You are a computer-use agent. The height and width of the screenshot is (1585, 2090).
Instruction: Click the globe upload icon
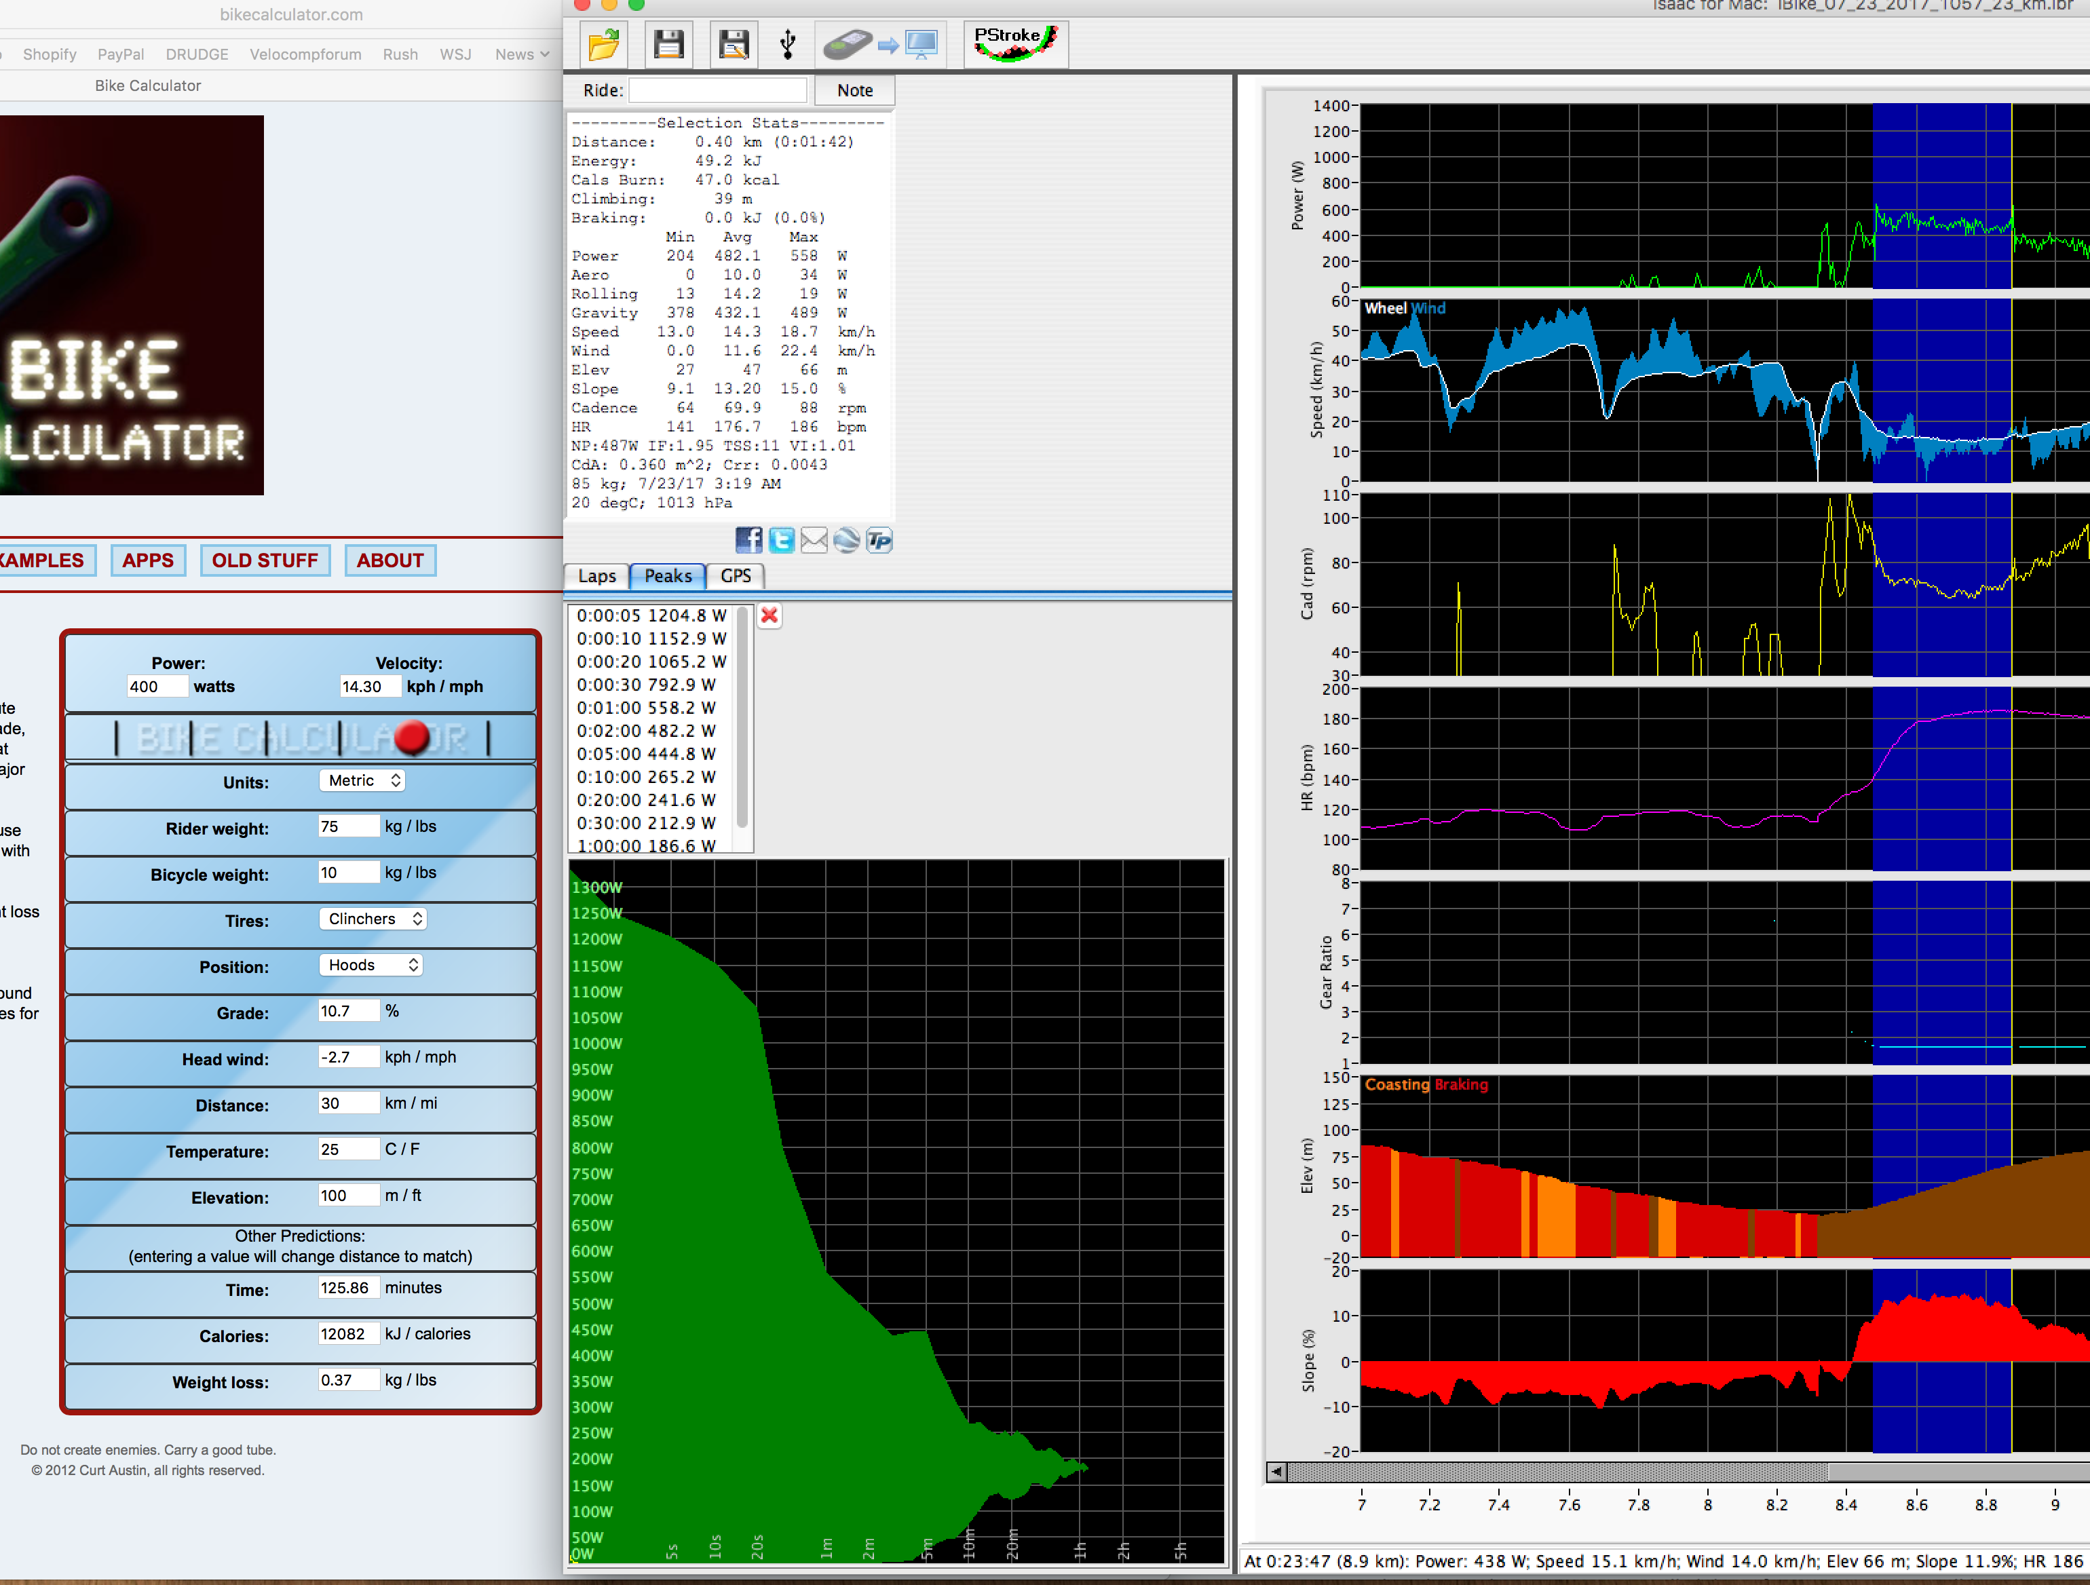847,539
